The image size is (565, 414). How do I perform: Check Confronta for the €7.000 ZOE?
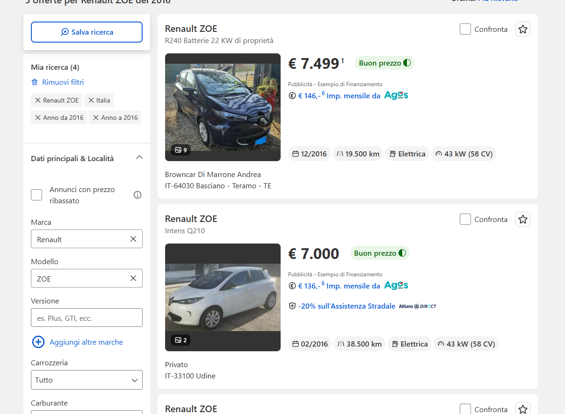pos(465,219)
